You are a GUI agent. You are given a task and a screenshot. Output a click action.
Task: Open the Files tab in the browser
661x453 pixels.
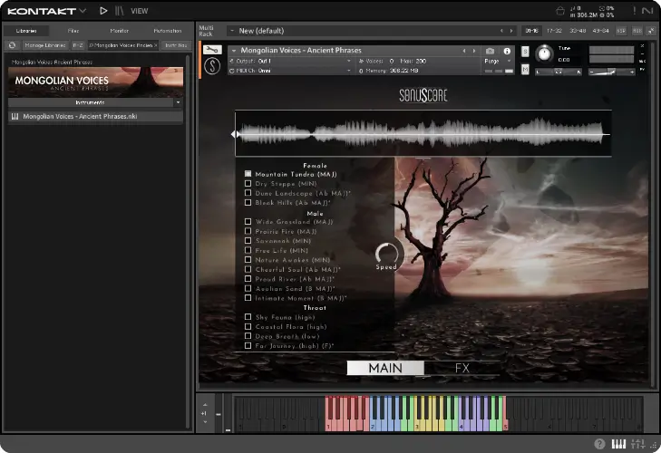[73, 31]
